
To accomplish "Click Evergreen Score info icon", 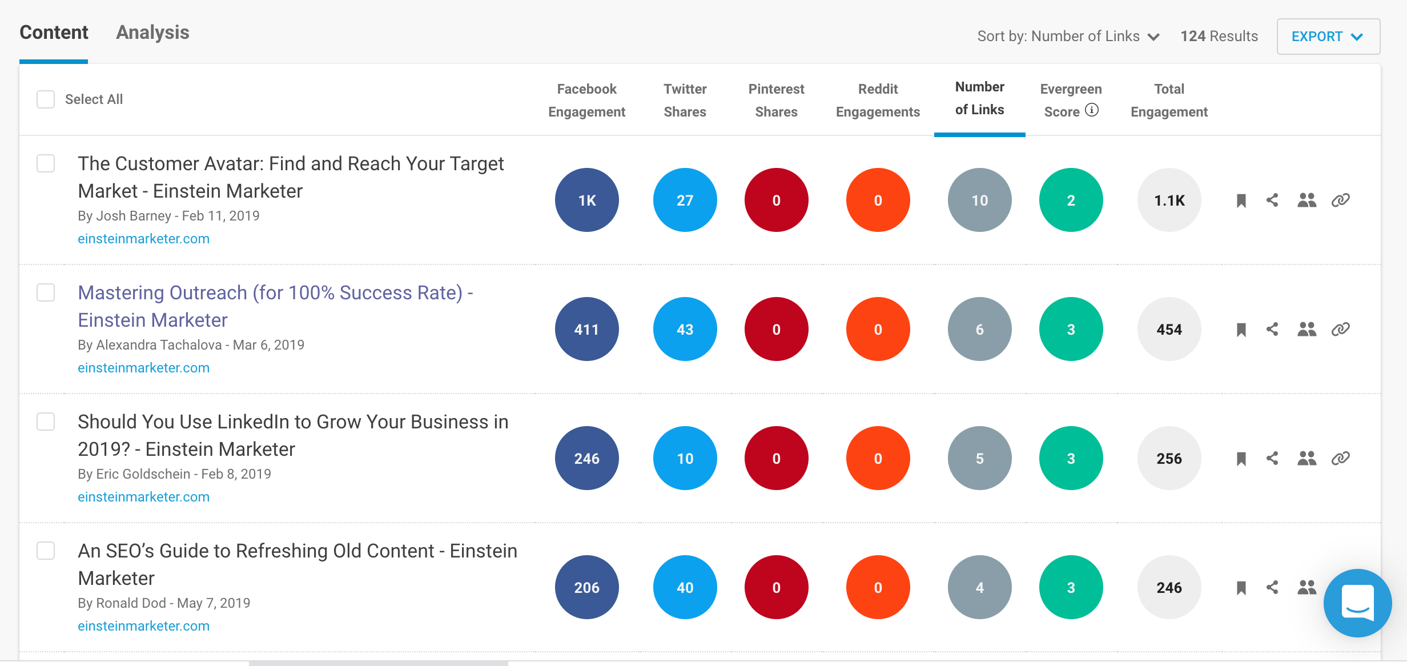I will 1091,110.
